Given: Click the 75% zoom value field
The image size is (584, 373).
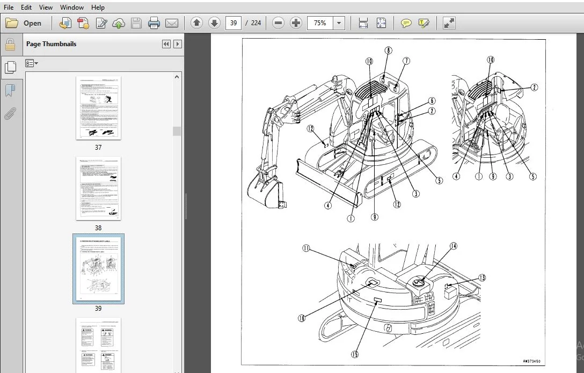Looking at the screenshot, I should point(320,23).
